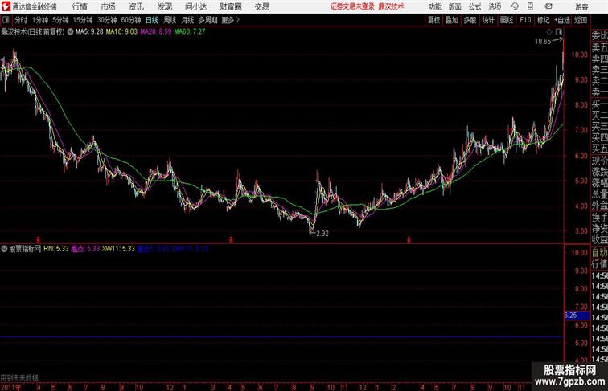Click the RN: 5.33 indicator value
The image size is (608, 391).
(x=55, y=249)
